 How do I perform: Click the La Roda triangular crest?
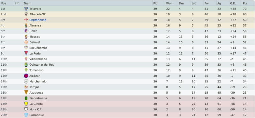coord(26,53)
